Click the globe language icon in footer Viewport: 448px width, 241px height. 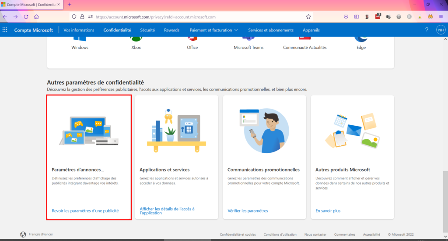[x=23, y=234]
